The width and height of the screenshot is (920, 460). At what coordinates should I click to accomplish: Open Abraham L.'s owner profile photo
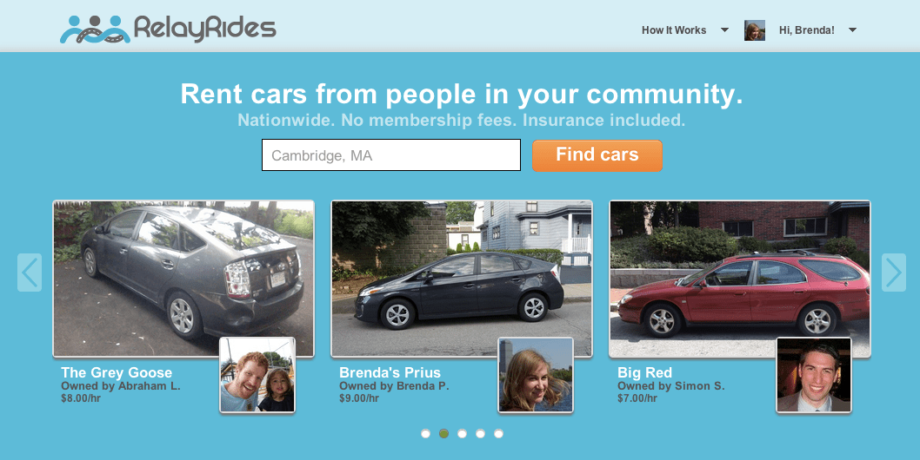[x=257, y=375]
